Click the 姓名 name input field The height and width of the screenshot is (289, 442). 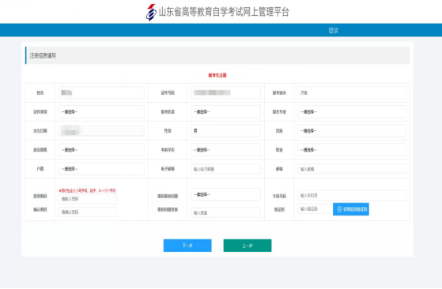click(101, 92)
